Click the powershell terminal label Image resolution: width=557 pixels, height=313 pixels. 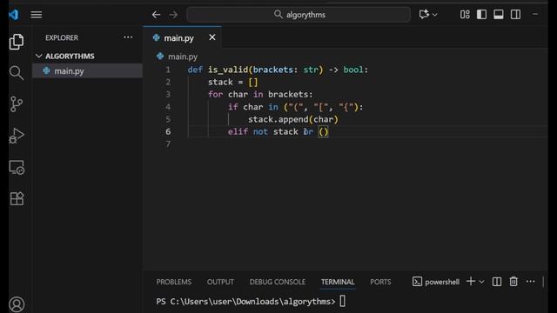(x=442, y=282)
